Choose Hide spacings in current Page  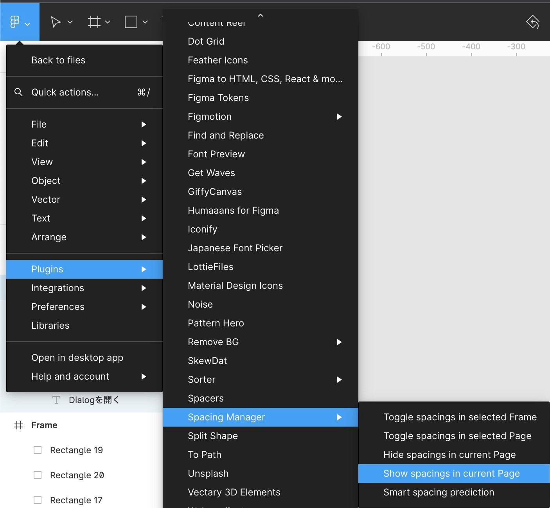click(x=454, y=455)
